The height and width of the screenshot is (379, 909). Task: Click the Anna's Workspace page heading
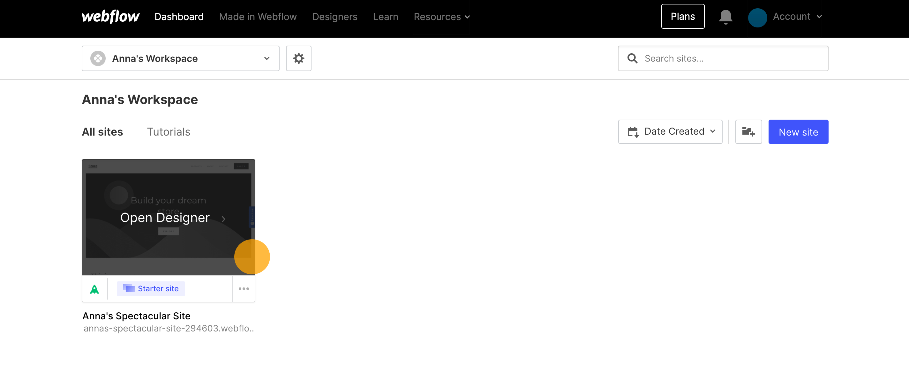pyautogui.click(x=140, y=100)
